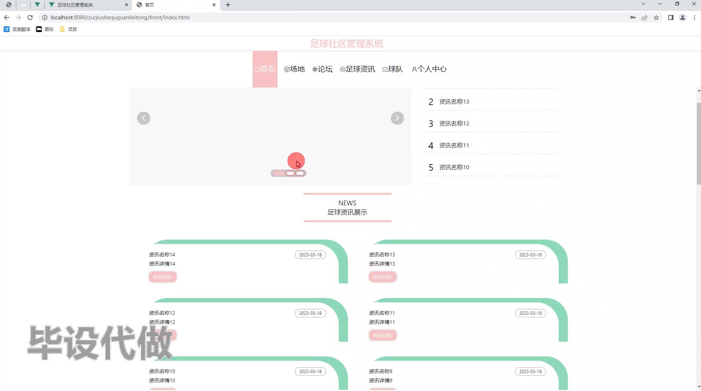Reload the current page
701x391 pixels.
30,18
